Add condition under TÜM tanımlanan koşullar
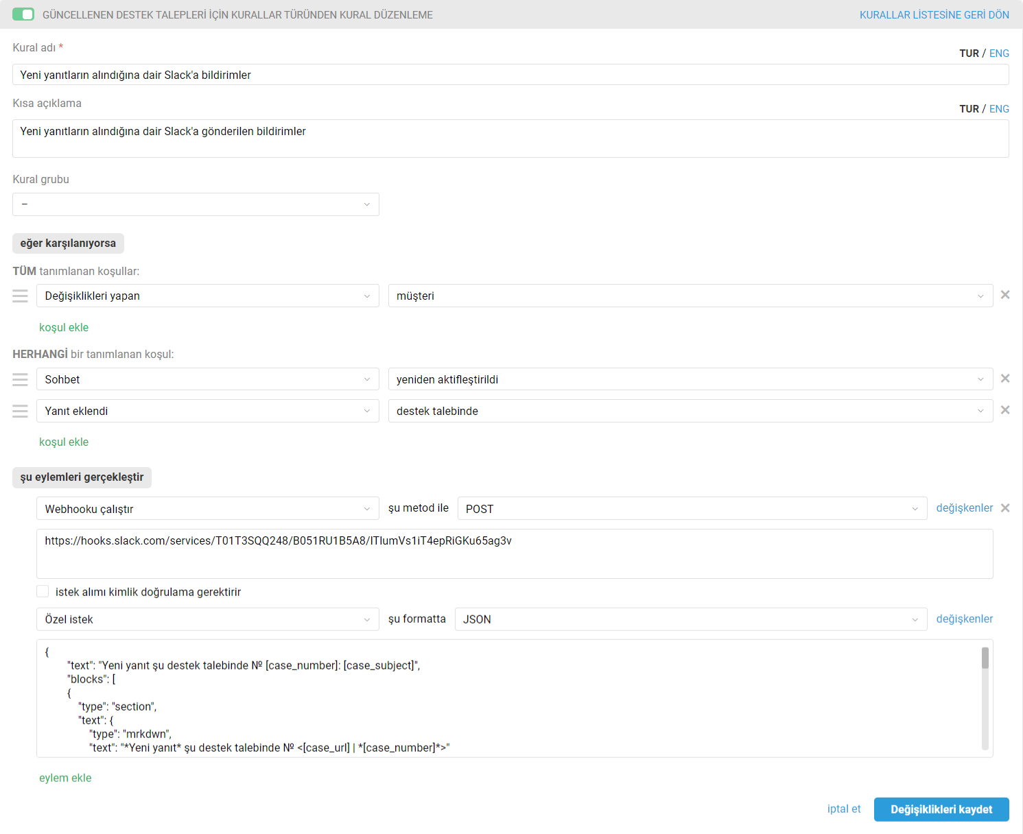This screenshot has width=1023, height=834. (x=64, y=327)
